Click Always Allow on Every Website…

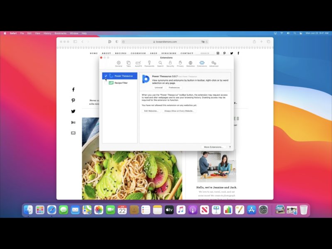click(179, 111)
